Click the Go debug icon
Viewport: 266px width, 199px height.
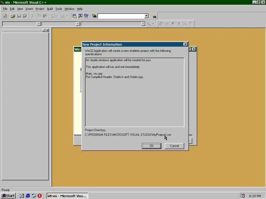click(185, 24)
